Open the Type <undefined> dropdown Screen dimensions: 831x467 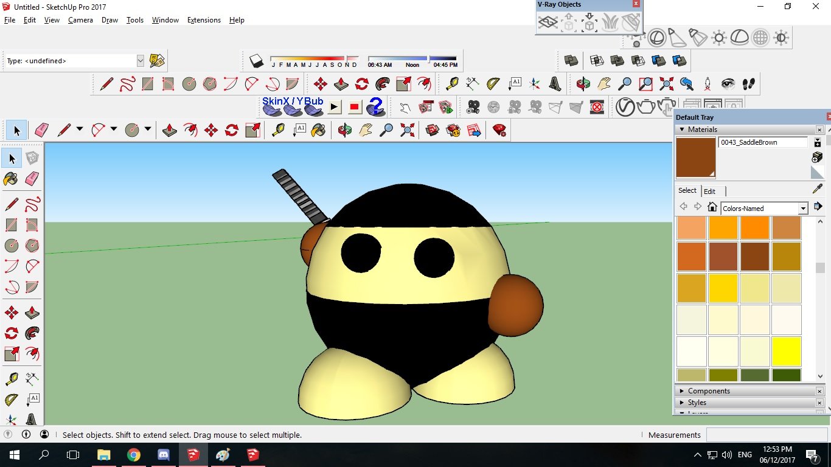141,61
